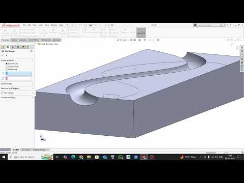Select the Solid Profile radio option
Viewport: 244px width, 183px height.
click(x=7, y=69)
